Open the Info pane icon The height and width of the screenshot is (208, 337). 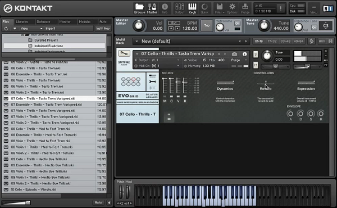click(x=165, y=8)
